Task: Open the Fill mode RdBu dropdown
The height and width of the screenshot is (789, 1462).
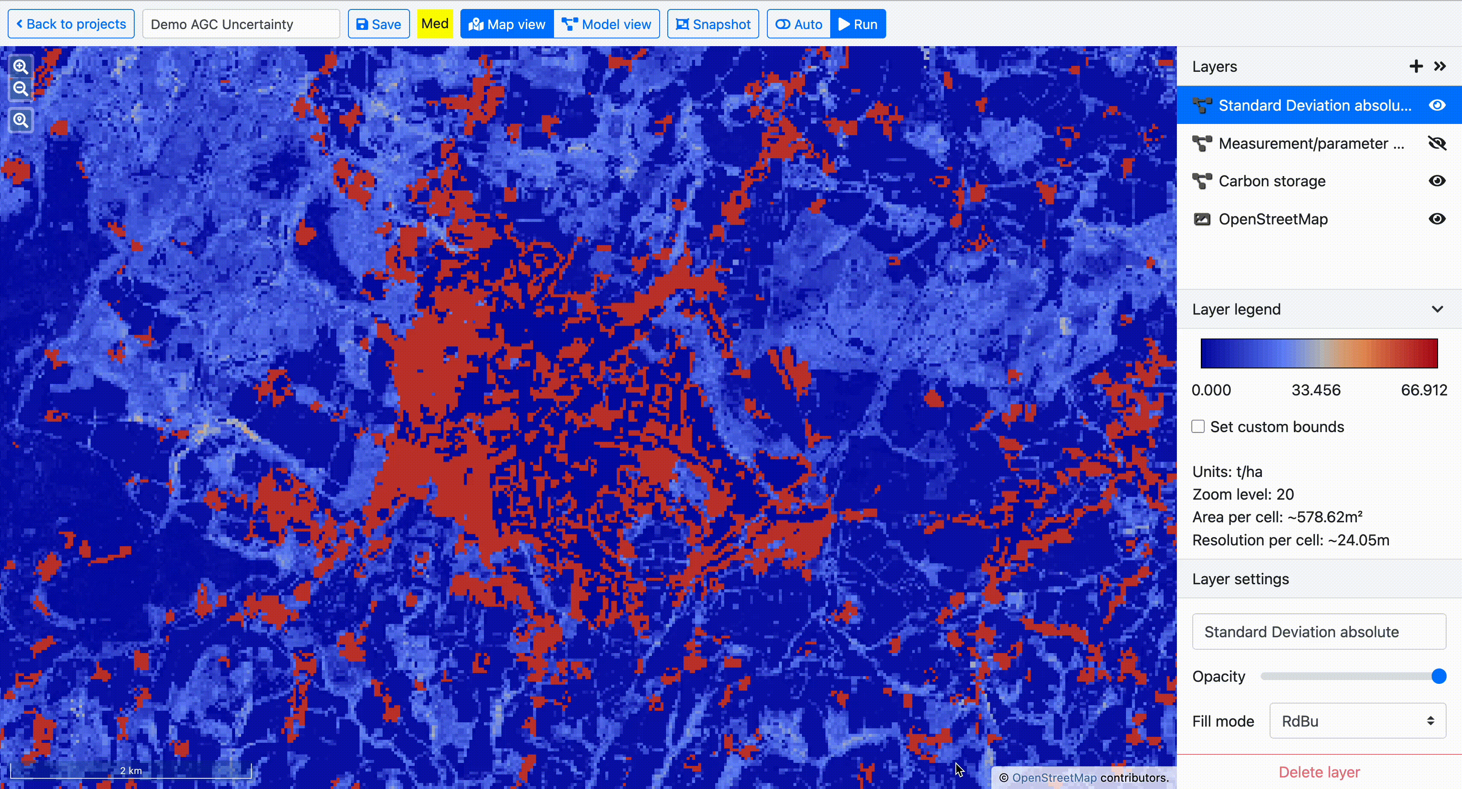Action: pyautogui.click(x=1357, y=721)
